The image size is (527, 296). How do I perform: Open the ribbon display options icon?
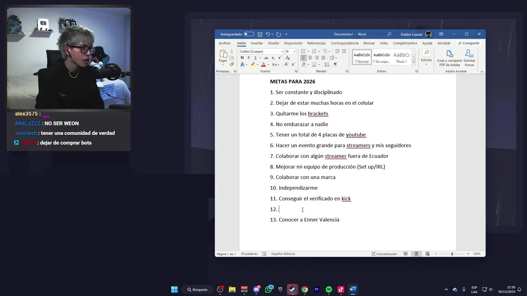coord(441,34)
